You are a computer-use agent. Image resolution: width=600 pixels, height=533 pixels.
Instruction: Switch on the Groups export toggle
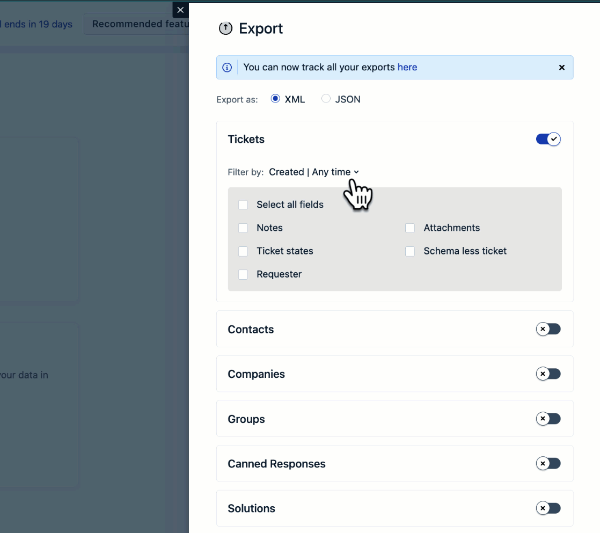(x=548, y=419)
